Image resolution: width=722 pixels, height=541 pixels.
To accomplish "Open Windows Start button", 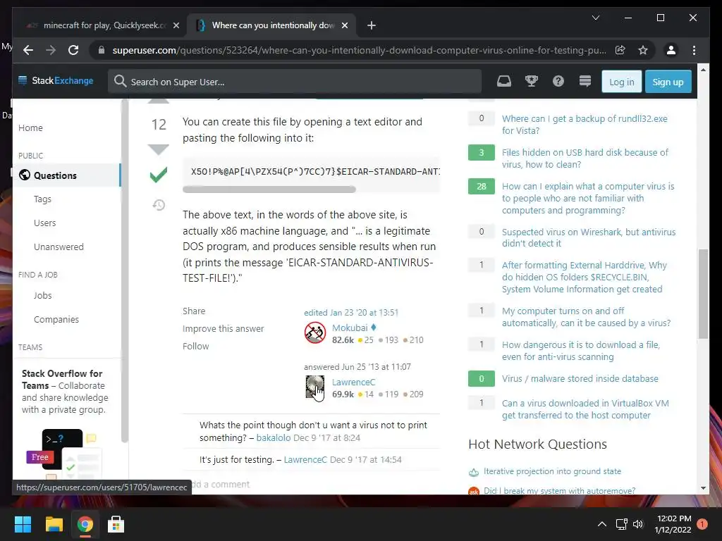I will (x=23, y=524).
